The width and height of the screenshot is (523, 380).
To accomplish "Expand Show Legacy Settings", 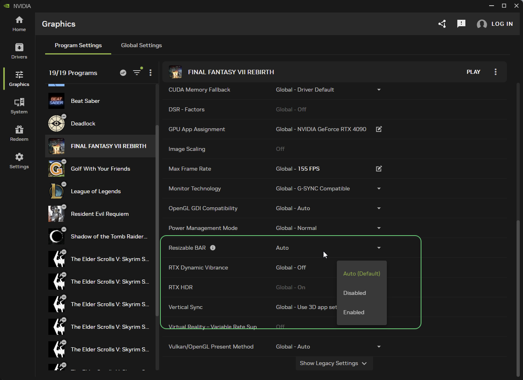I will [x=334, y=363].
